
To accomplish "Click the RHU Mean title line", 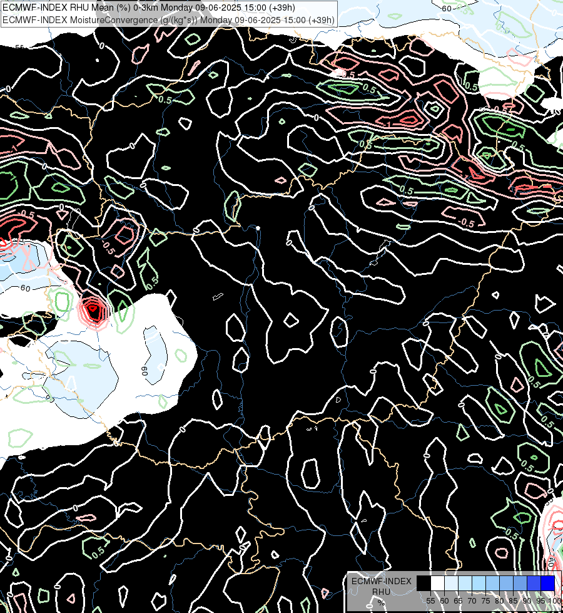I will 149,8.
